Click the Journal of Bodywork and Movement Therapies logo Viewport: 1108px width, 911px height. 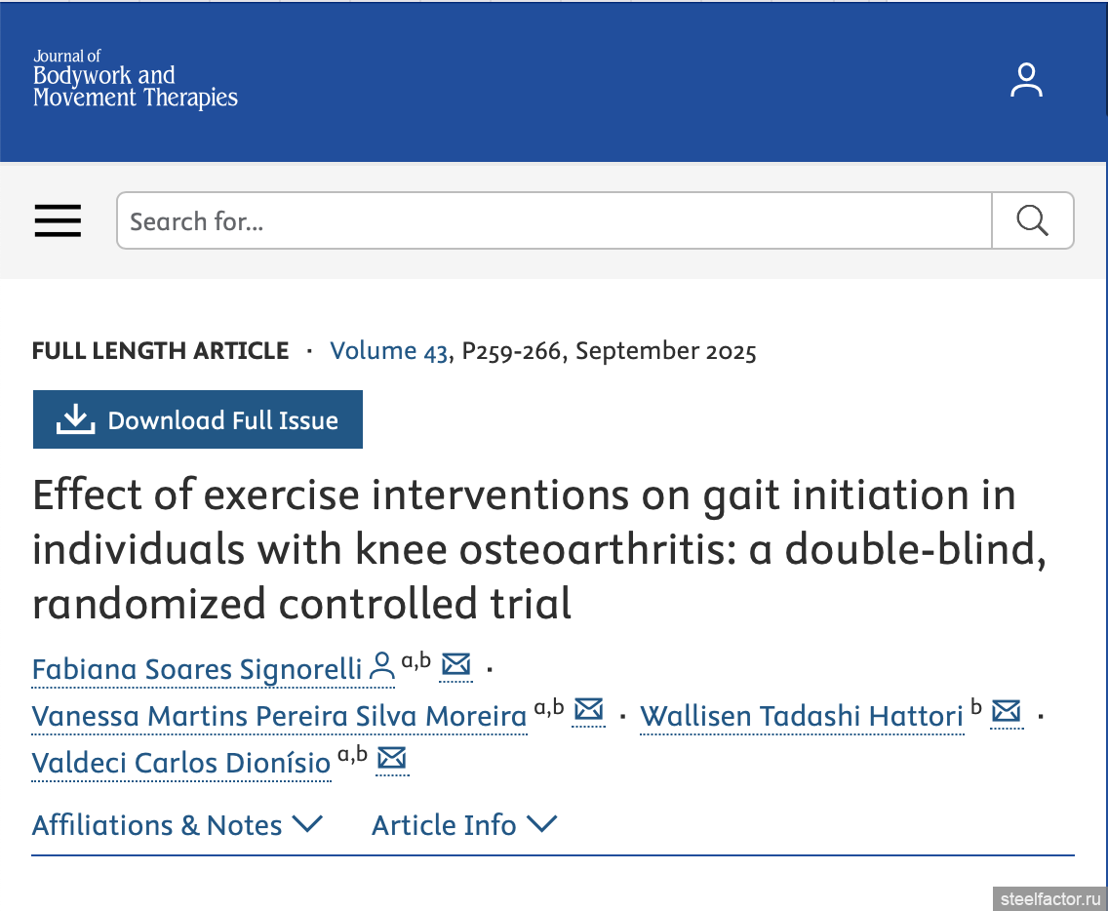coord(136,80)
